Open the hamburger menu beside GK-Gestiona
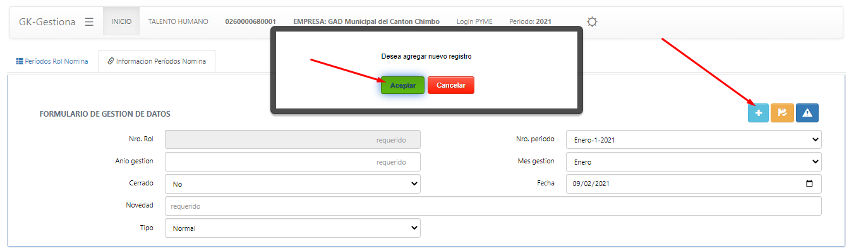This screenshot has height=251, width=849. 89,21
